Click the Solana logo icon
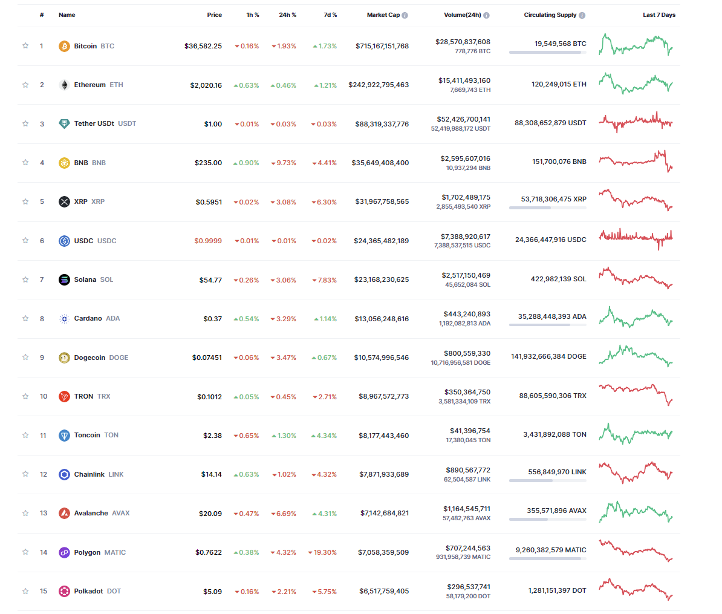 tap(64, 279)
